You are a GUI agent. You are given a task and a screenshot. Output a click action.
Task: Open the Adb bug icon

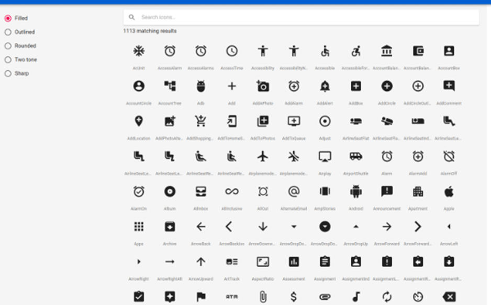200,86
